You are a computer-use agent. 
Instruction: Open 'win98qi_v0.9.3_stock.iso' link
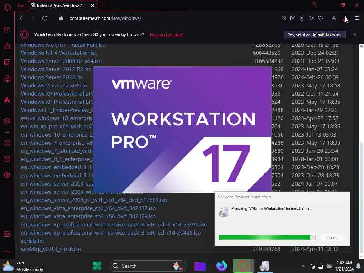pos(51,249)
